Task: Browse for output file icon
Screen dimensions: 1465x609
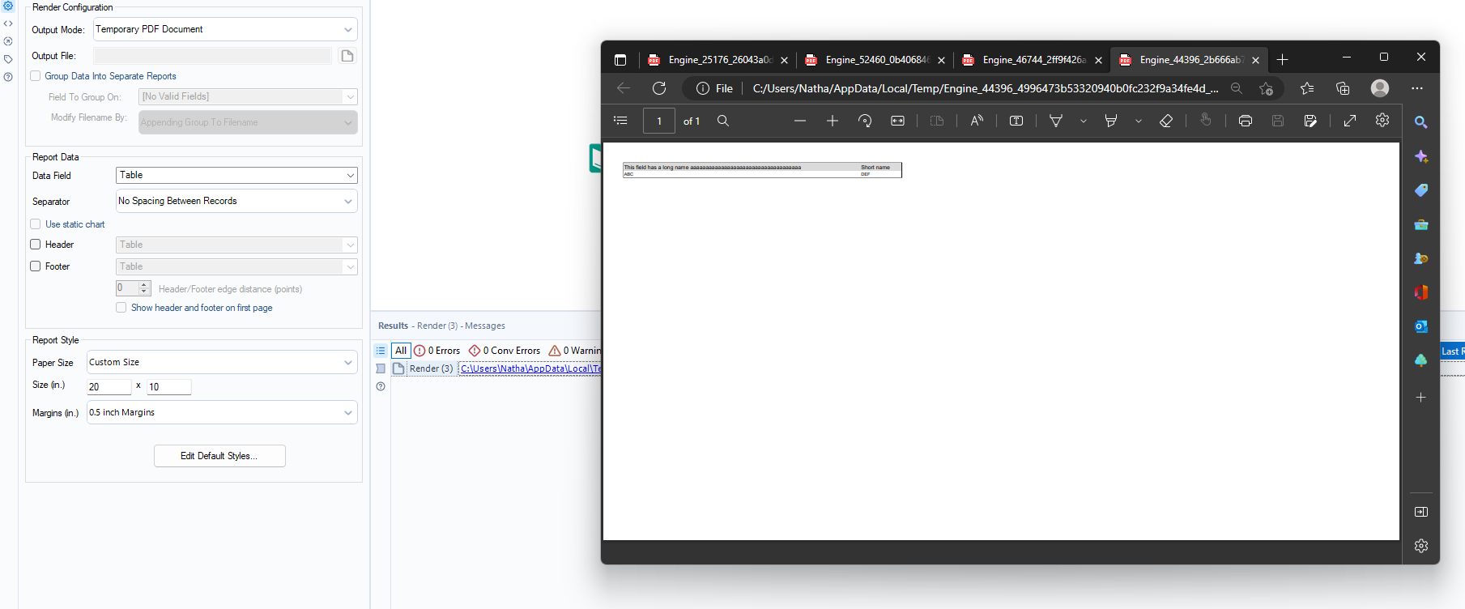Action: click(347, 56)
